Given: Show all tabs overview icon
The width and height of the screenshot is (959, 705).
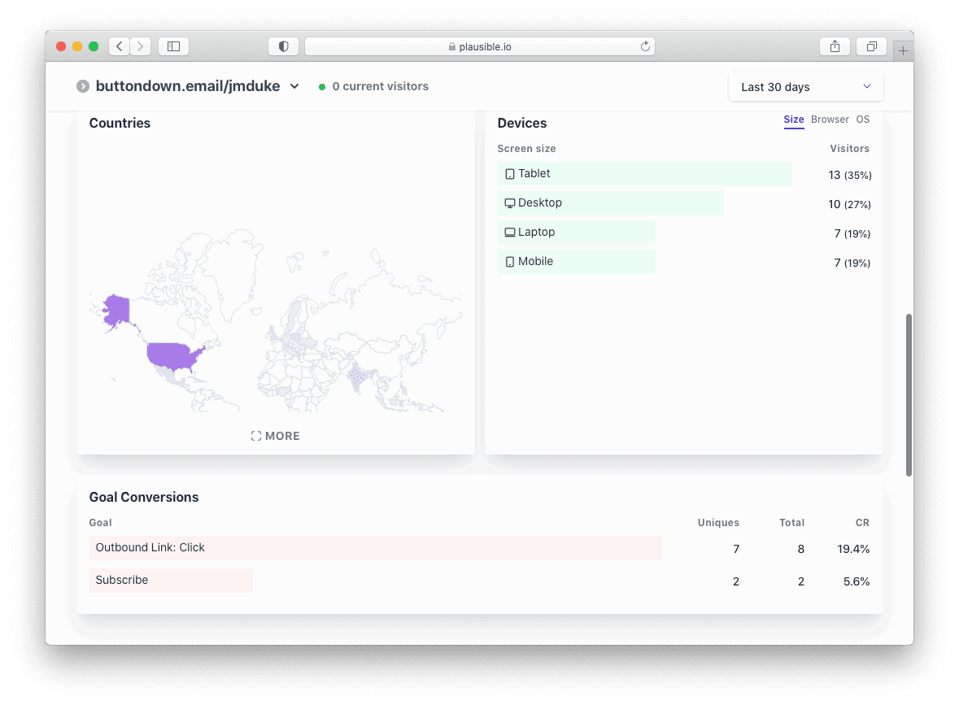Looking at the screenshot, I should (871, 46).
